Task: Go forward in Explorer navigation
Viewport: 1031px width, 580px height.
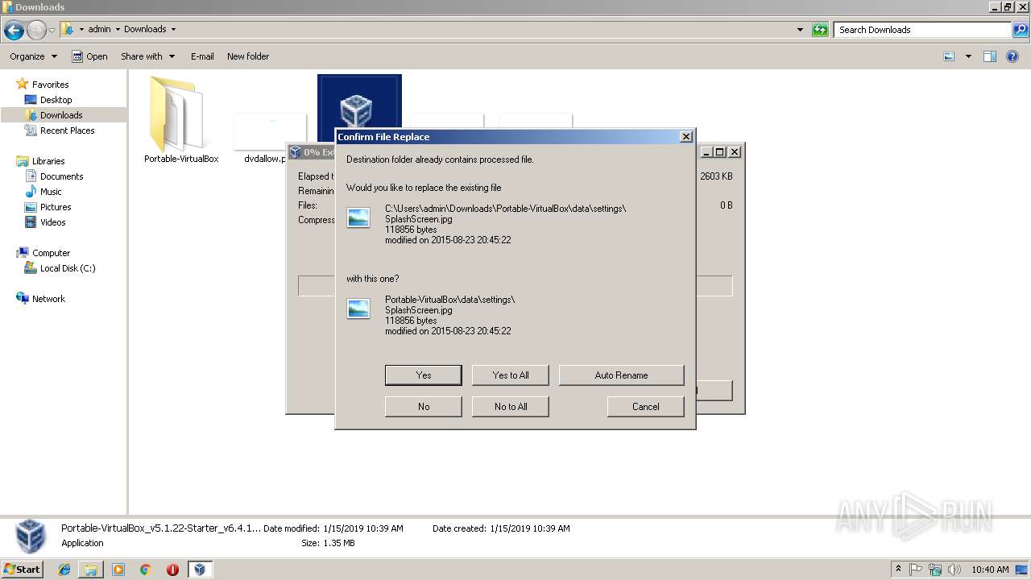Action: (x=36, y=31)
